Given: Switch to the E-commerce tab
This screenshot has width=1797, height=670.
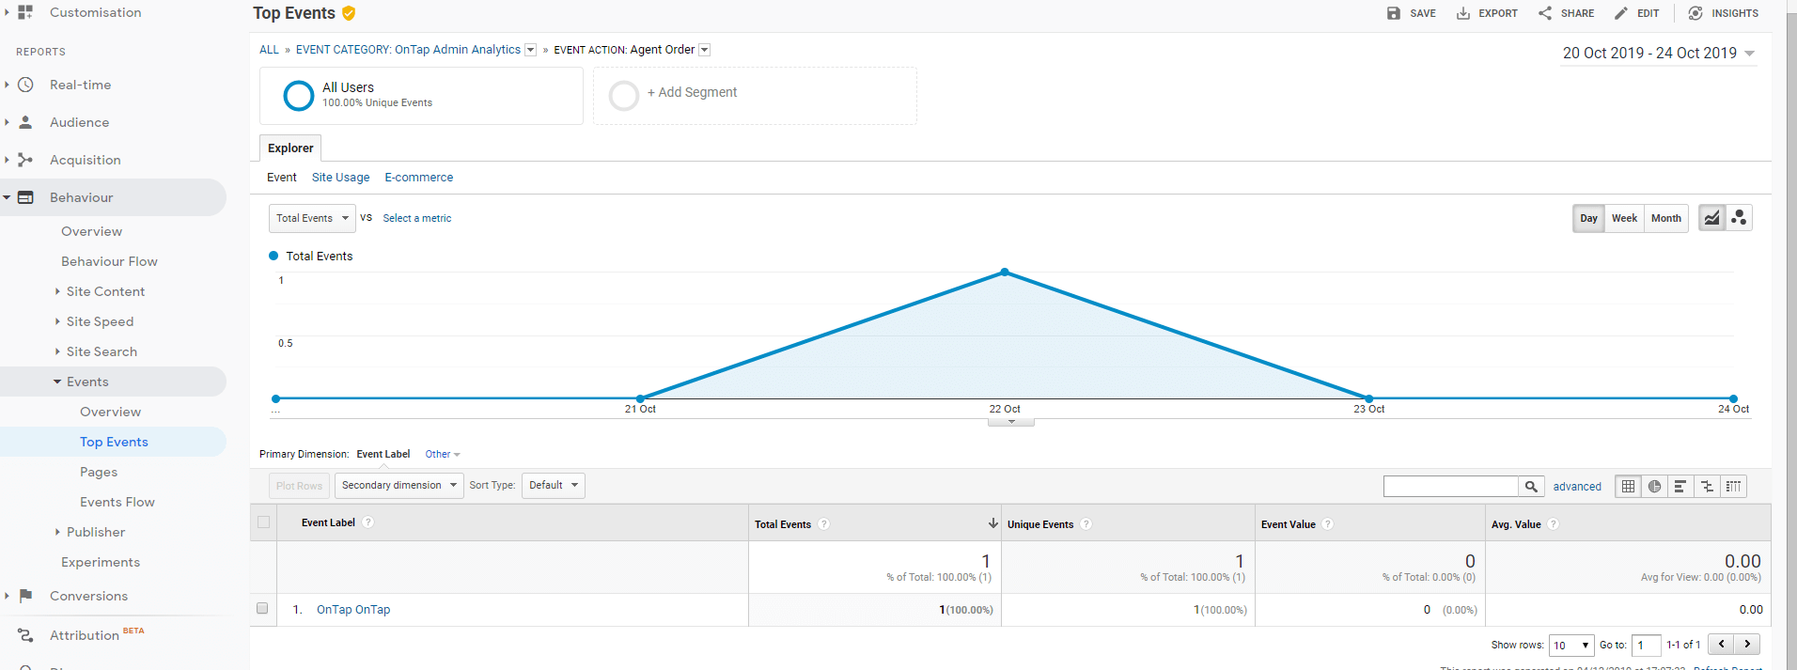Looking at the screenshot, I should (418, 178).
